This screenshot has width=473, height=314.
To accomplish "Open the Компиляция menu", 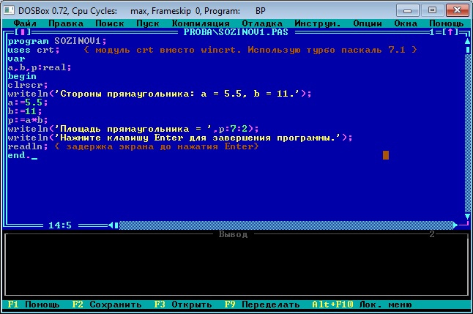I will pyautogui.click(x=201, y=23).
